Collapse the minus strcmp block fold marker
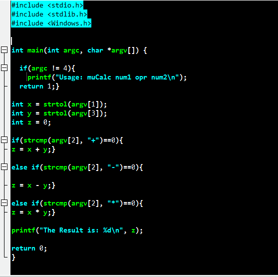The height and width of the screenshot is (277, 278). [4, 167]
